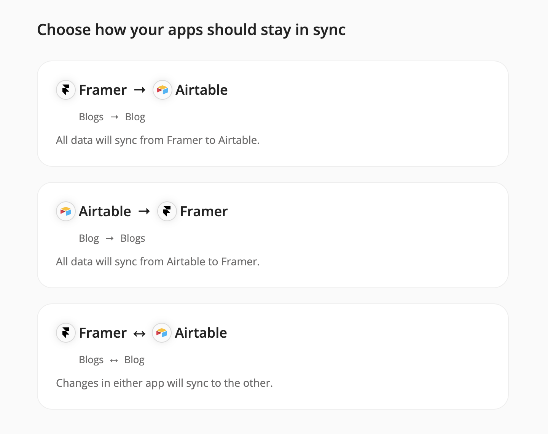The width and height of the screenshot is (548, 434).
Task: Click the Framer logo in the two-way sync card
Action: pyautogui.click(x=66, y=333)
